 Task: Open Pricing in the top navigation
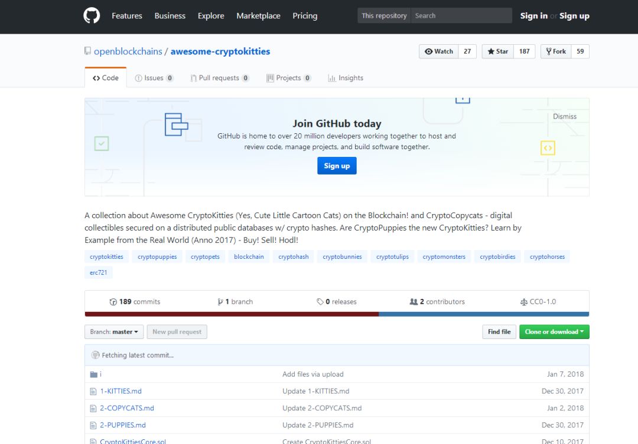click(x=305, y=16)
